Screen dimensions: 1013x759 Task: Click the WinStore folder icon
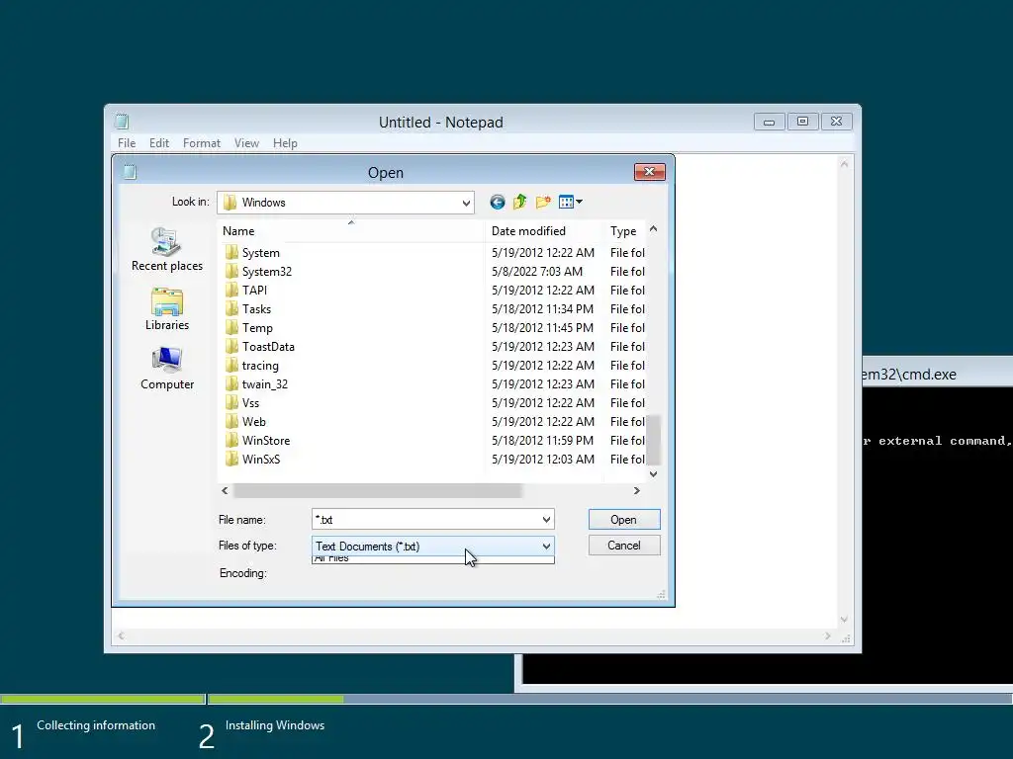tap(231, 440)
